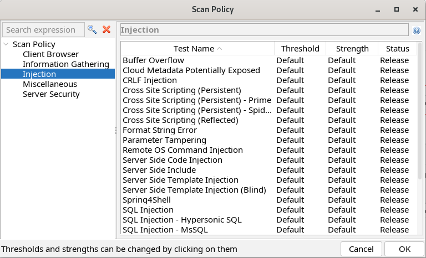This screenshot has width=426, height=258.
Task: Select the Spring4Shell test row
Action: 146,200
